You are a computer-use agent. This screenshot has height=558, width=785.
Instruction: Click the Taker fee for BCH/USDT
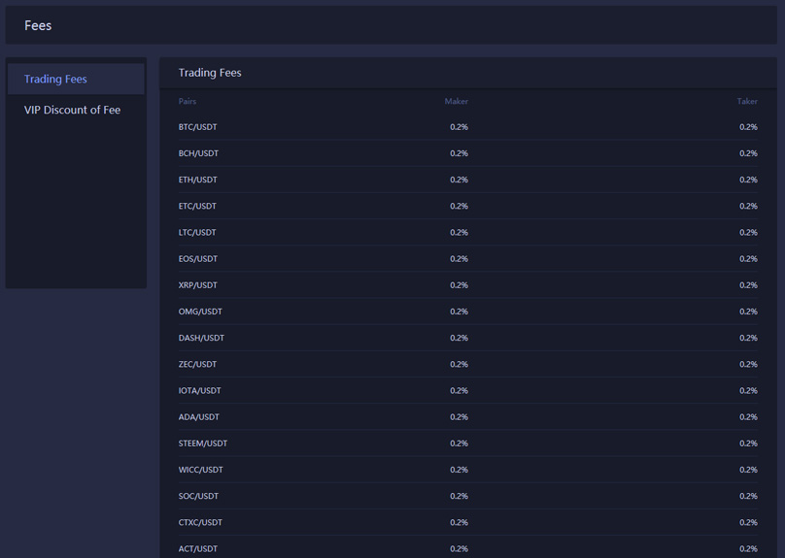tap(748, 153)
